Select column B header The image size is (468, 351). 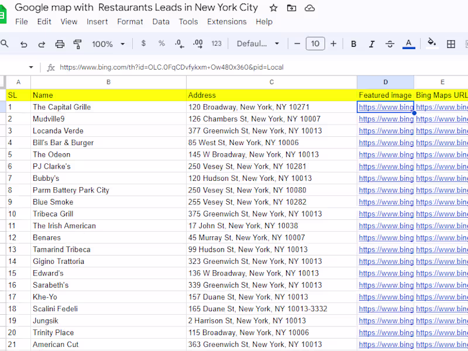tap(108, 82)
